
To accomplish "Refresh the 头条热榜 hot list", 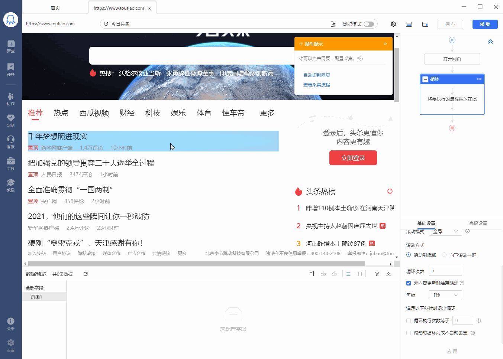I will coord(390,191).
